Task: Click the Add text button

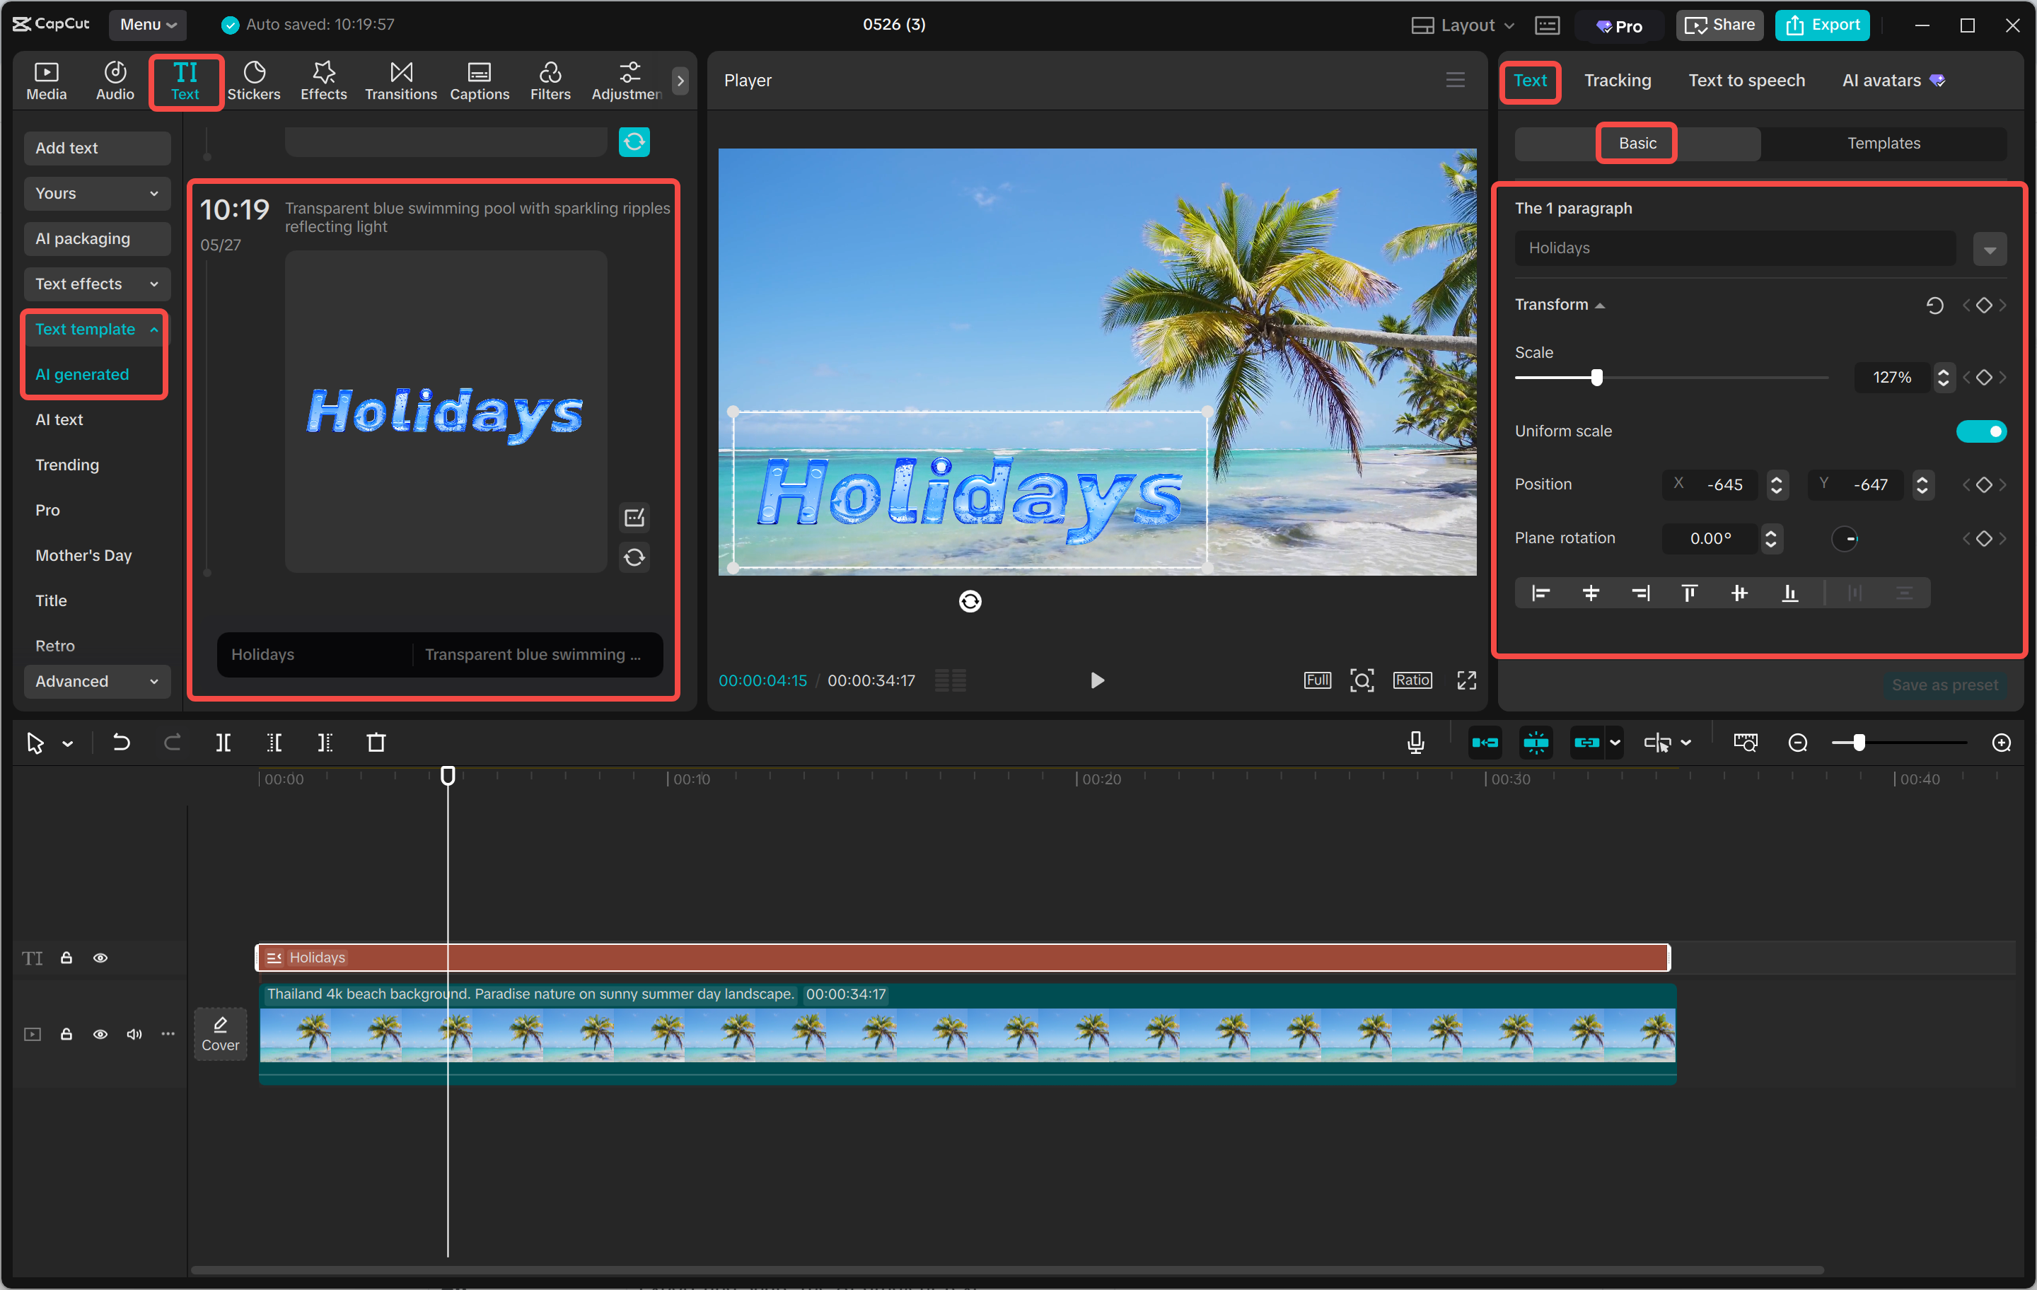Action: coord(96,148)
